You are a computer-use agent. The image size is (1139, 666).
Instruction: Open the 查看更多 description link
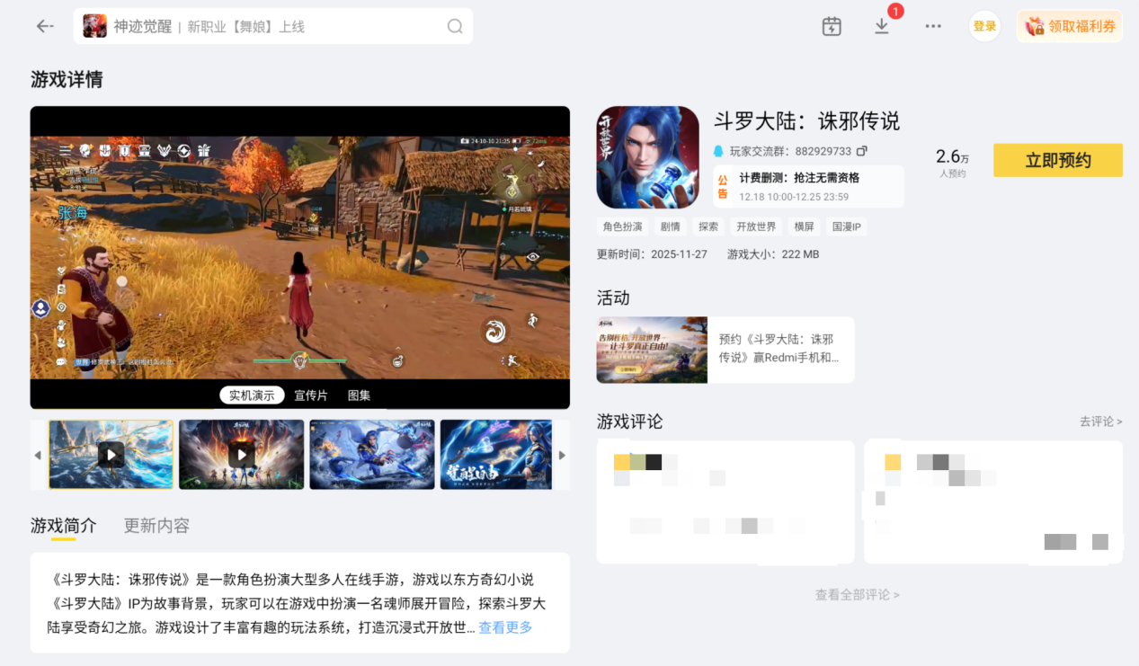point(506,627)
